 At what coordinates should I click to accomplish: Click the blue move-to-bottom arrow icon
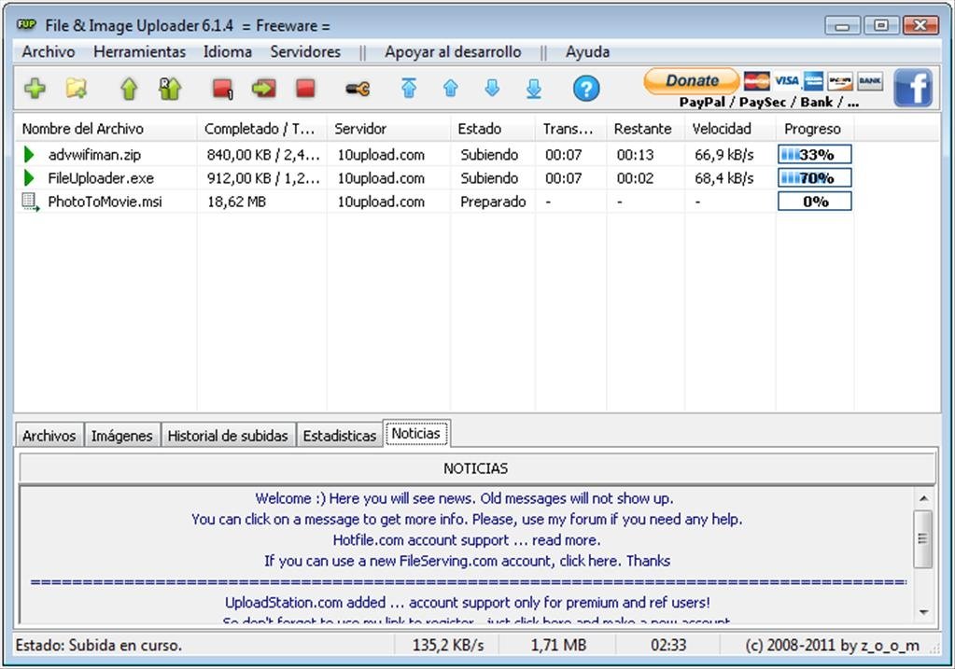click(534, 89)
